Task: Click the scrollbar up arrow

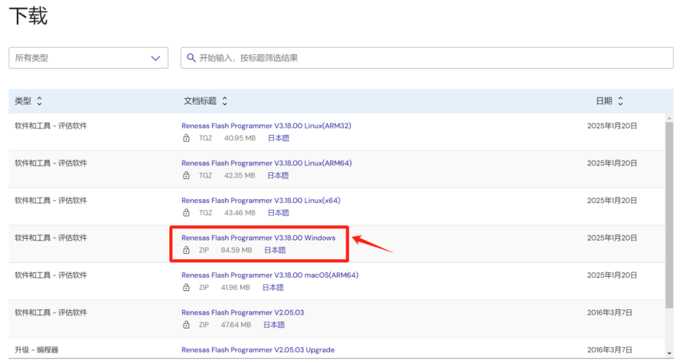Action: (669, 118)
